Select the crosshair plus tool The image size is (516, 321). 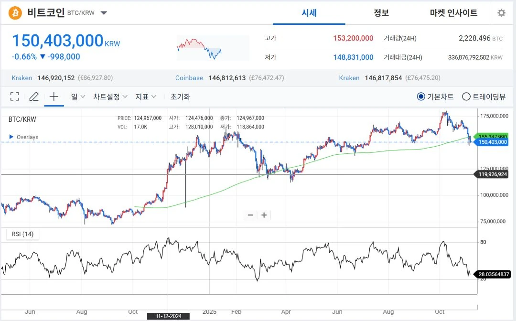click(54, 96)
